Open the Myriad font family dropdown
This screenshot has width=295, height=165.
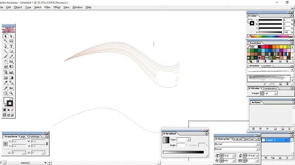coord(258,144)
